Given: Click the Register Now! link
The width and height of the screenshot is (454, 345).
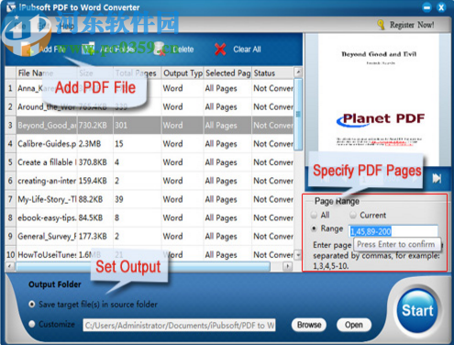Looking at the screenshot, I should 412,25.
